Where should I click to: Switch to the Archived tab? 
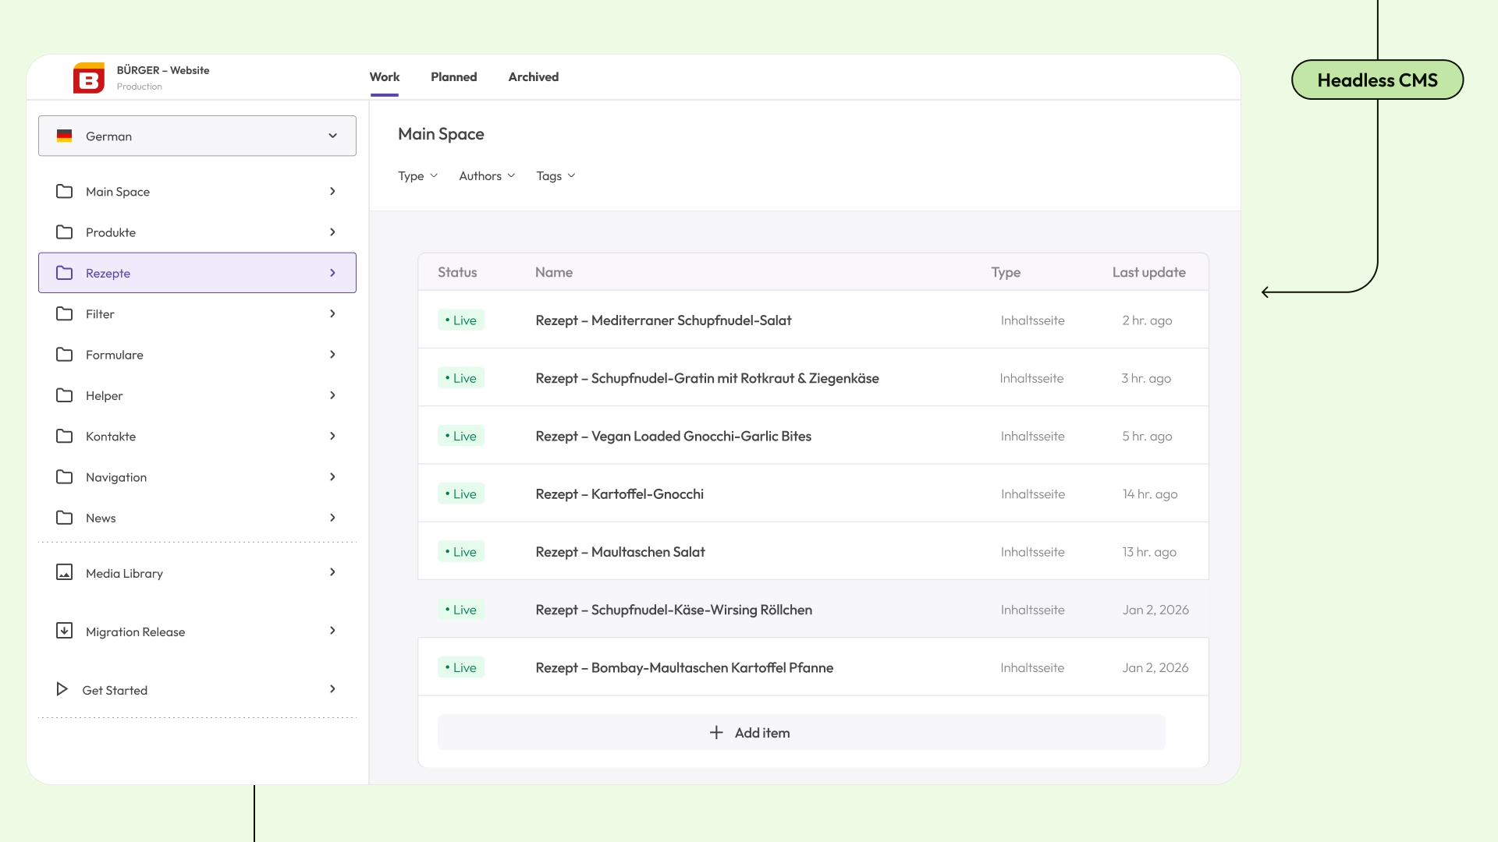[x=534, y=76]
